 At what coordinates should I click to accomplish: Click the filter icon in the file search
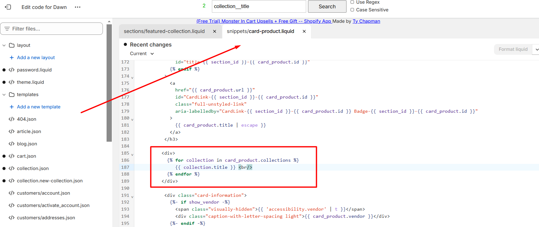point(7,29)
